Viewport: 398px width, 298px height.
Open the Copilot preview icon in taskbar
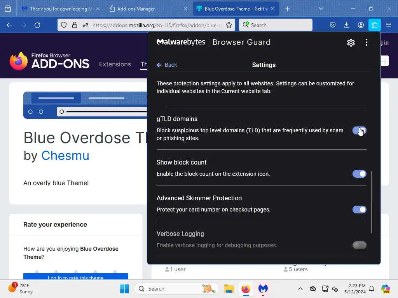tap(386, 289)
